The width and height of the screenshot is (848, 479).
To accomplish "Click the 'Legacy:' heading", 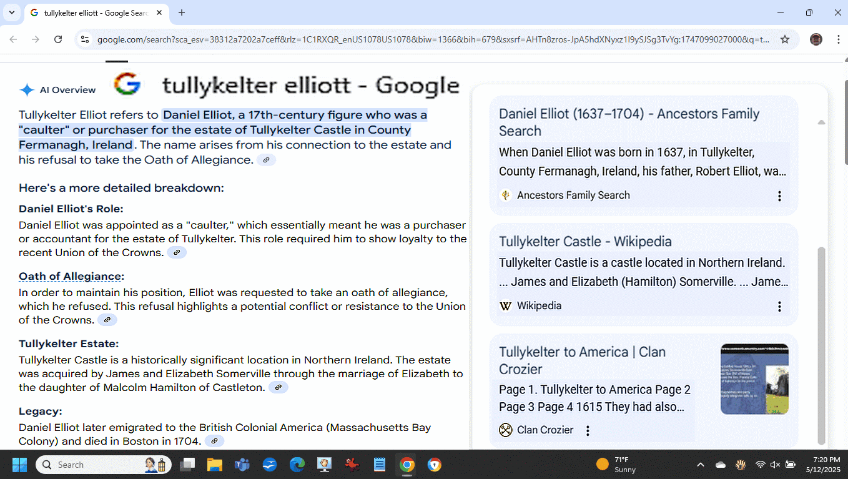I will [x=41, y=411].
